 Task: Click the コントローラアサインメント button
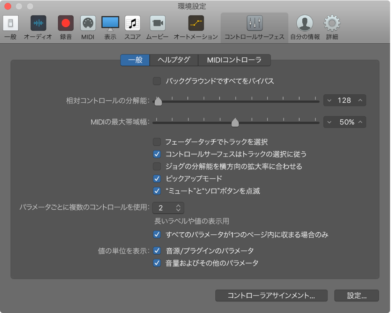tap(271, 296)
